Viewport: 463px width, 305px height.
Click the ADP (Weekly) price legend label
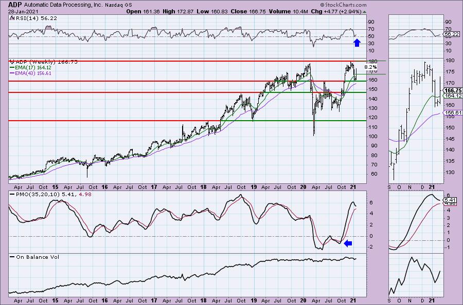tap(46, 62)
